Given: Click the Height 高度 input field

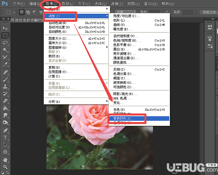Looking at the screenshot, I should pos(188,12).
